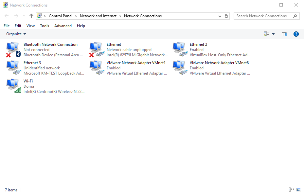Expand chevron after Network and Internet breadcrumb

120,16
